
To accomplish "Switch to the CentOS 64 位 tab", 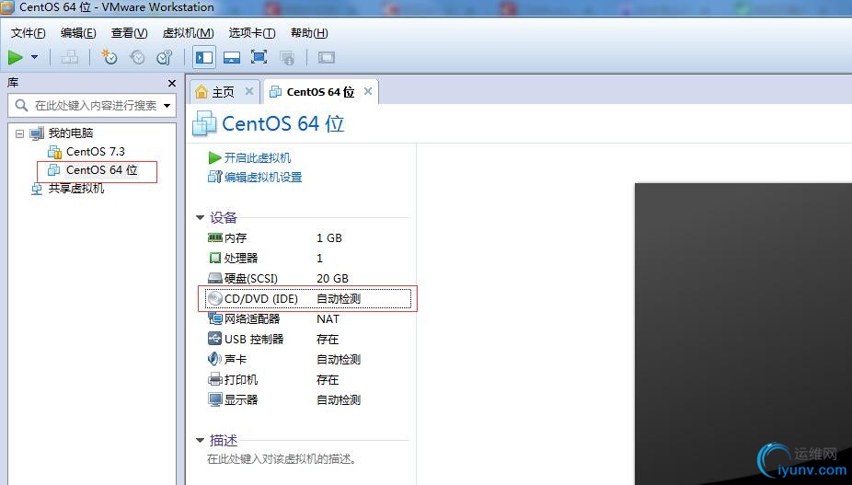I will coord(320,92).
